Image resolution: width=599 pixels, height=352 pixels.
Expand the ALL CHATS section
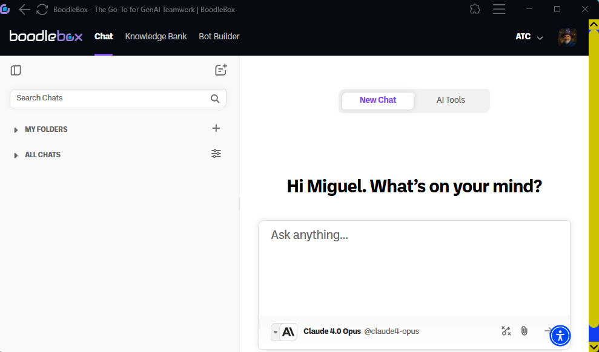(x=16, y=155)
